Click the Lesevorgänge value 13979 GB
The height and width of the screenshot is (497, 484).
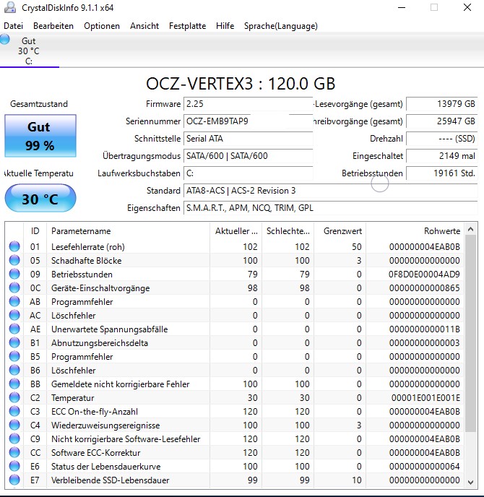tap(442, 104)
